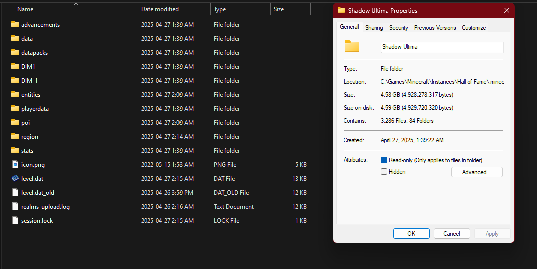Click the level.dat file icon
Image resolution: width=537 pixels, height=269 pixels.
15,178
